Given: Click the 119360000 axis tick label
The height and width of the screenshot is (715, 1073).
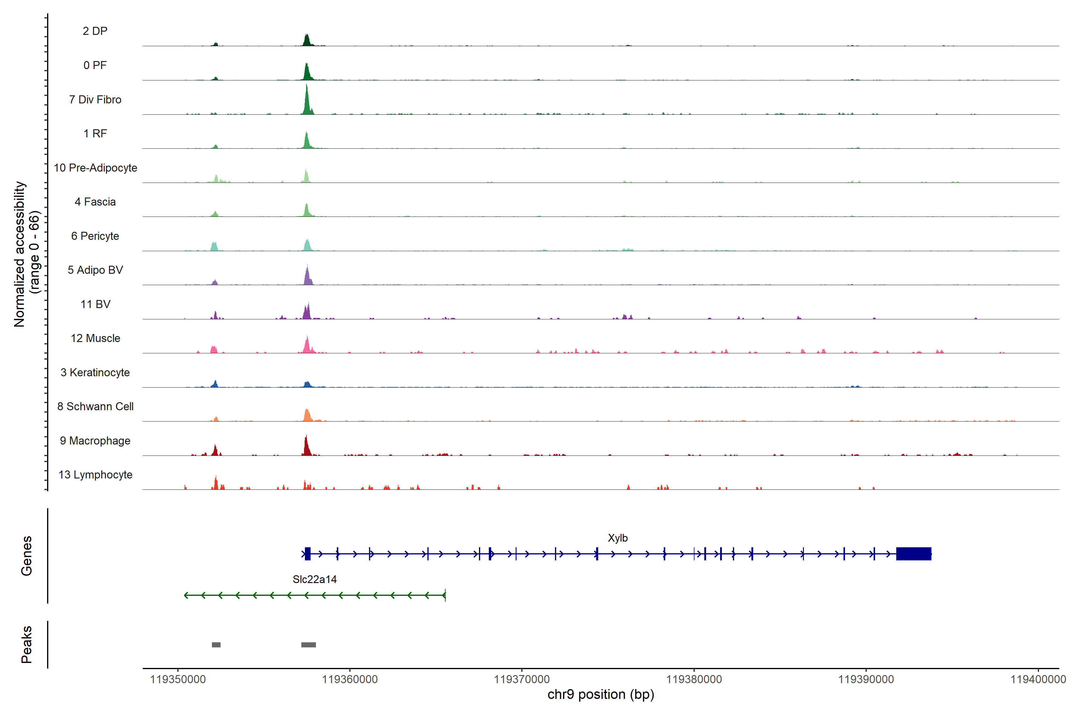Looking at the screenshot, I should (349, 680).
